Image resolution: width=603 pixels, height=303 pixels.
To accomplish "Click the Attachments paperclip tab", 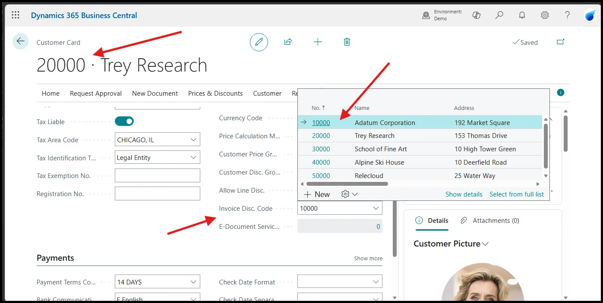I will point(489,220).
